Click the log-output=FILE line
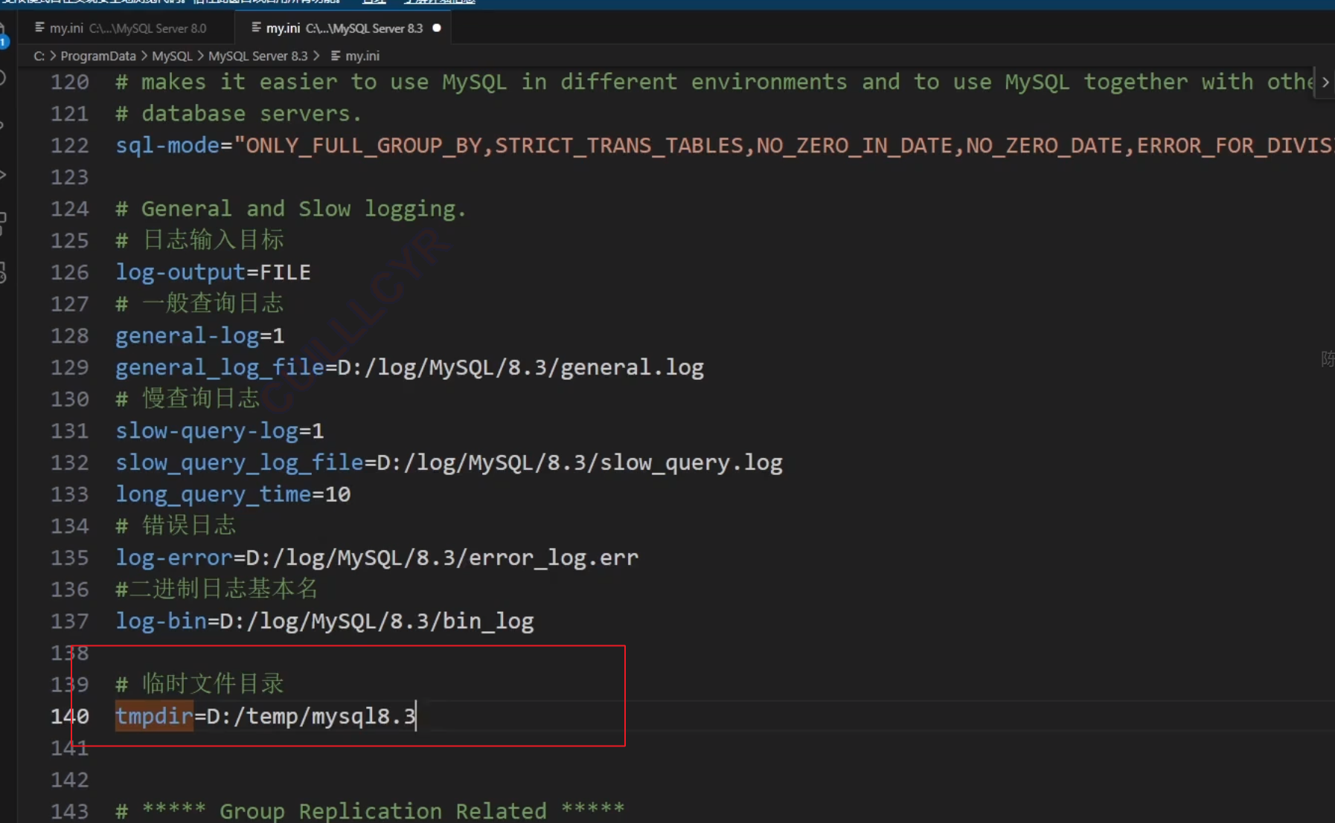1335x823 pixels. click(x=213, y=272)
